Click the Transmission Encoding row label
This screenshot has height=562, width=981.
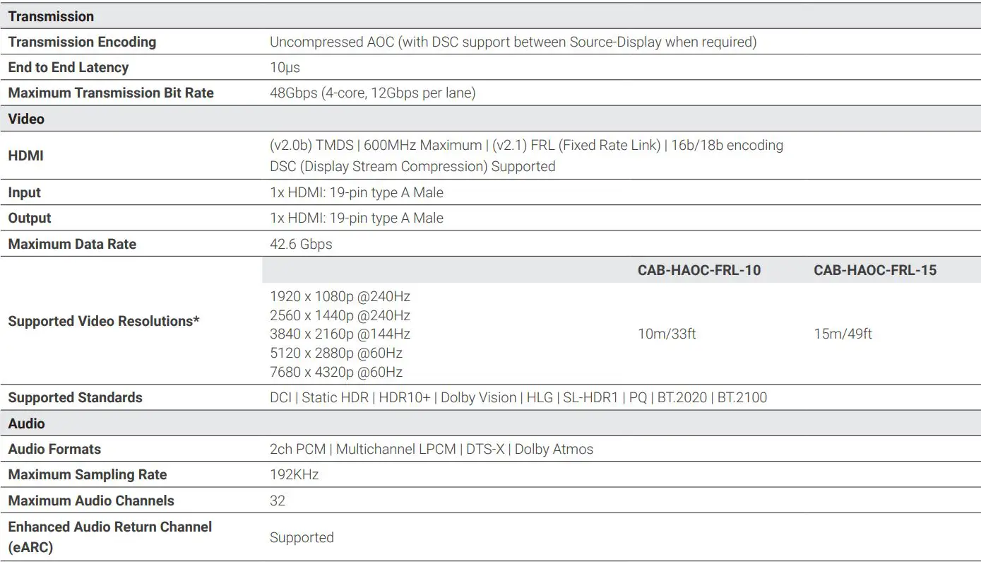point(83,41)
